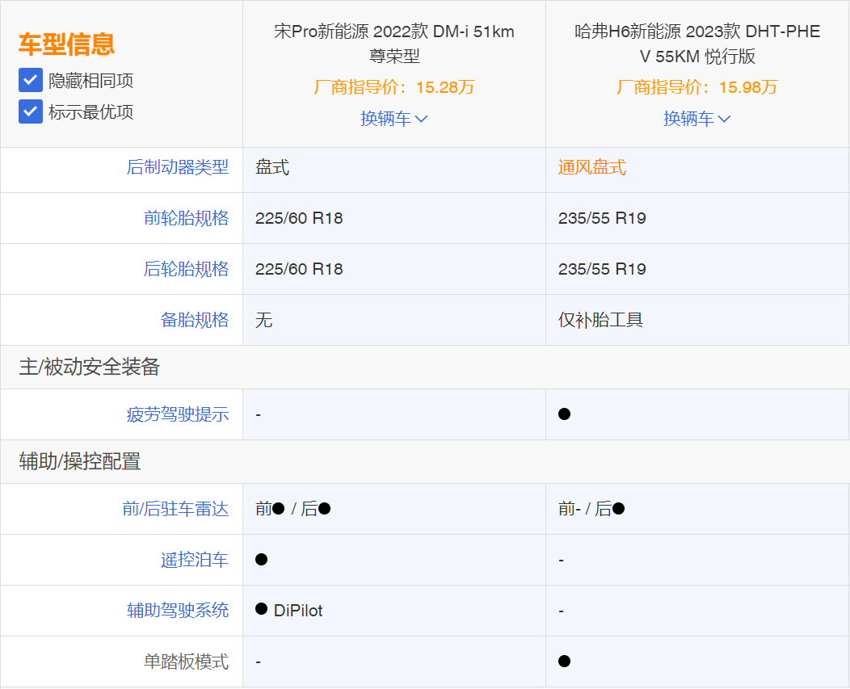Uncheck the 隐藏相同项 checkbox
The height and width of the screenshot is (689, 850).
coord(31,80)
